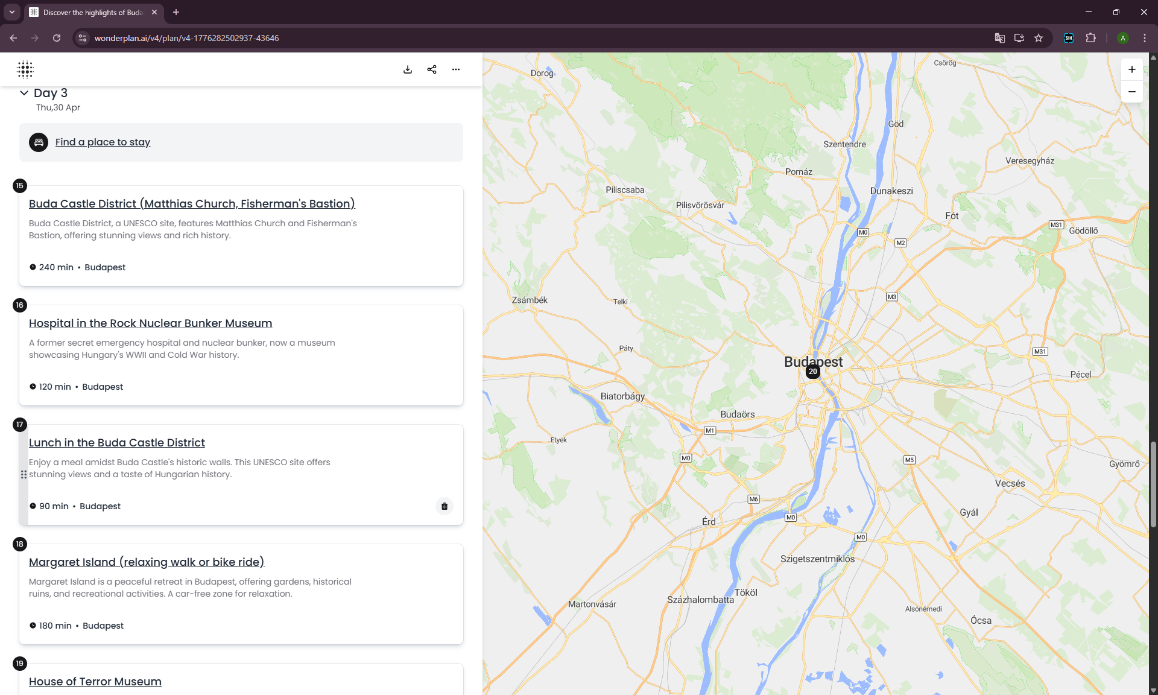Screen dimensions: 1158x695
Task: Open the Hospital in the Rock Museum link
Action: coord(150,323)
